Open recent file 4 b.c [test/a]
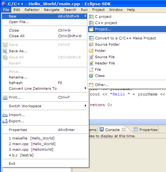The height and width of the screenshot is (172, 166). (x=44, y=155)
